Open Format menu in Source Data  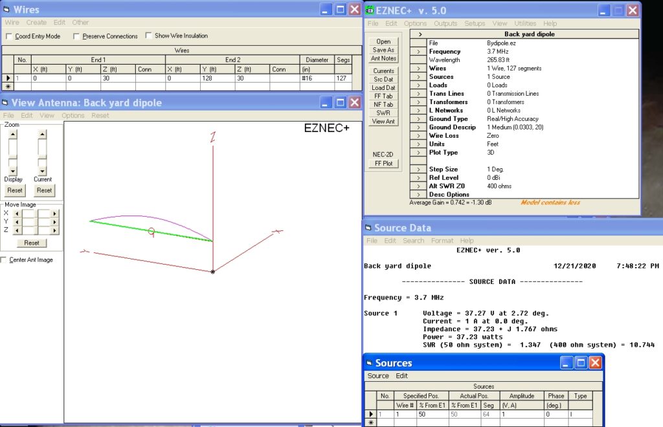point(442,241)
